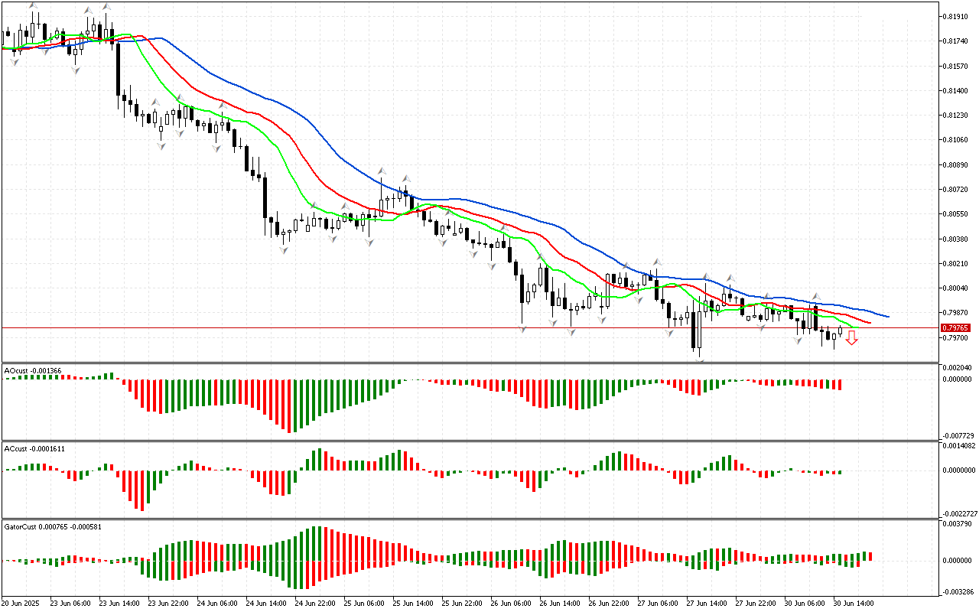Click the divider between AOcust and ACcust panels
979x612 pixels.
click(x=489, y=440)
